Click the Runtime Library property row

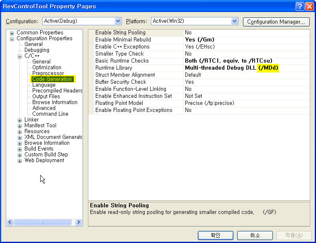pyautogui.click(x=114, y=68)
